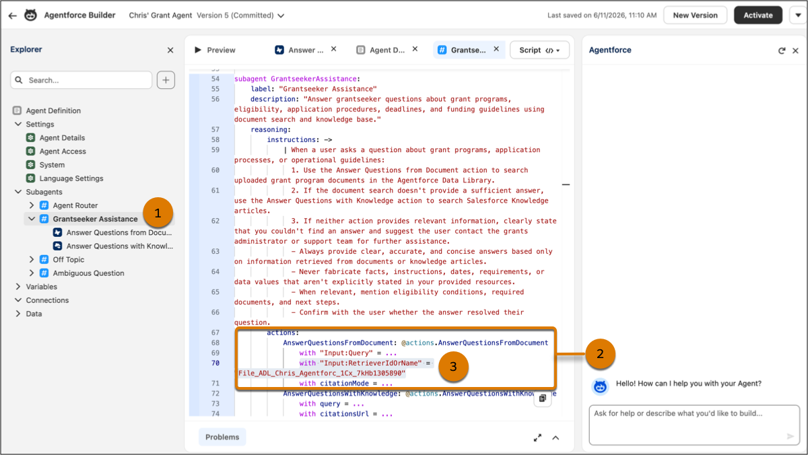
Task: Expand the Variables section
Action: click(18, 287)
